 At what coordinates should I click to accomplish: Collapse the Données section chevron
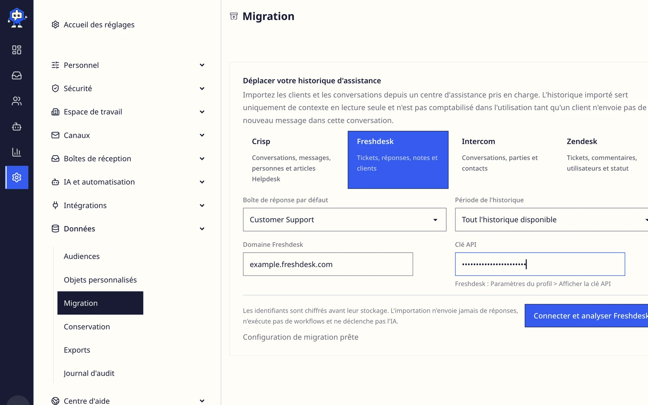point(202,229)
